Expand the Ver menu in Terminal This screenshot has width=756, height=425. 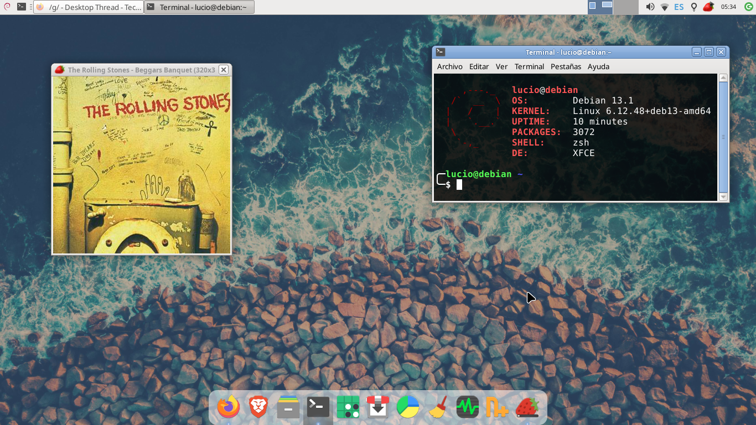coord(501,66)
